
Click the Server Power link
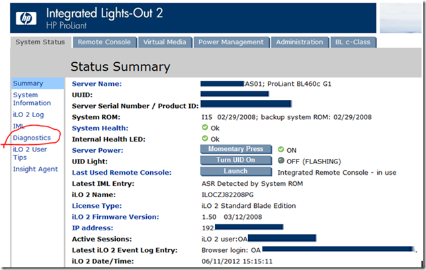(97, 150)
